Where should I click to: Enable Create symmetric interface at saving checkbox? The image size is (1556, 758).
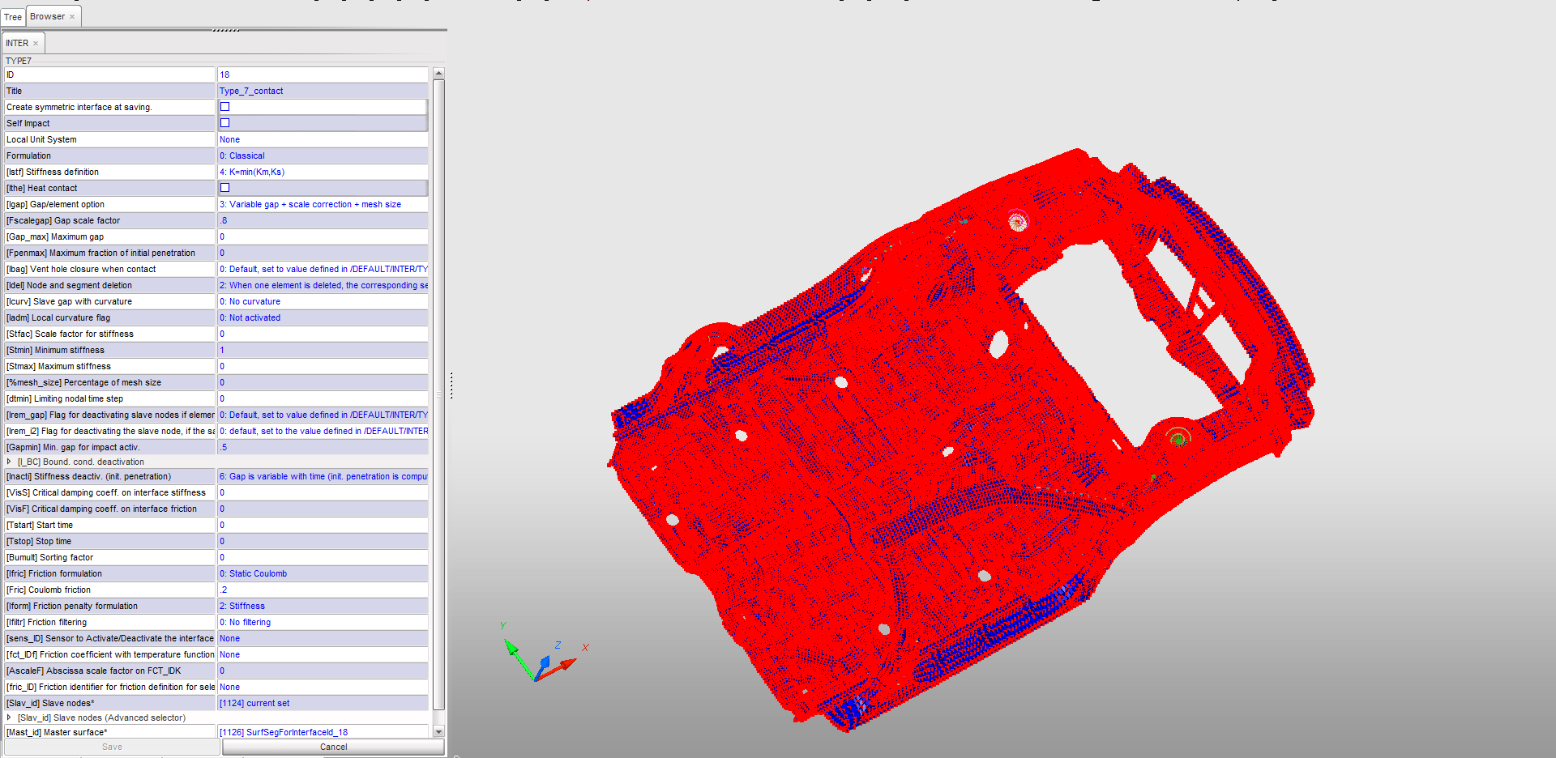[225, 107]
